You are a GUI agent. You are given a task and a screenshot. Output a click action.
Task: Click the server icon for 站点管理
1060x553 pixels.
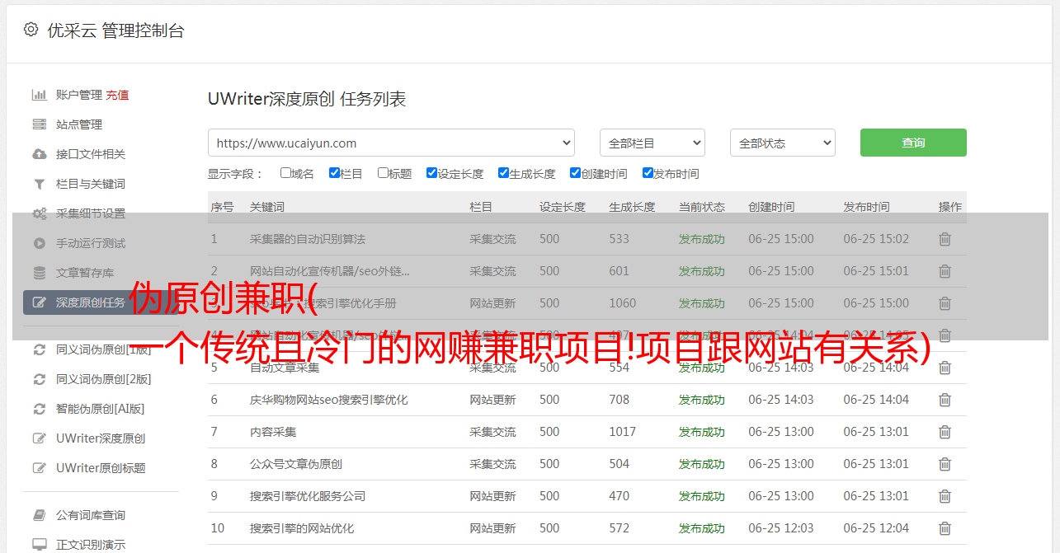39,124
